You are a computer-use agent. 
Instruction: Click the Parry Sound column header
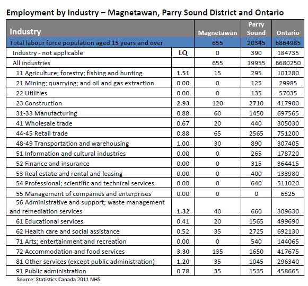pyautogui.click(x=256, y=29)
